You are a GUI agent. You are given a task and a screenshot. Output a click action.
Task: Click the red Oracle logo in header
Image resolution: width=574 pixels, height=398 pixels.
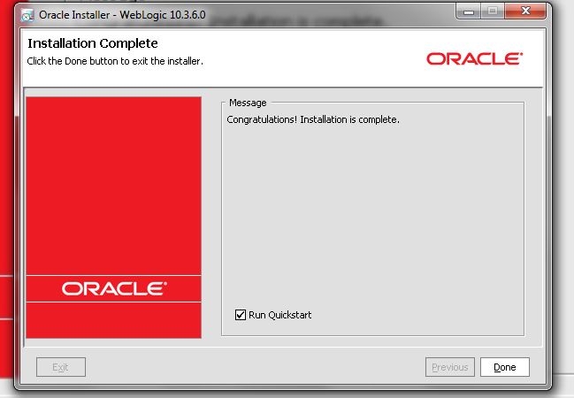coord(474,58)
